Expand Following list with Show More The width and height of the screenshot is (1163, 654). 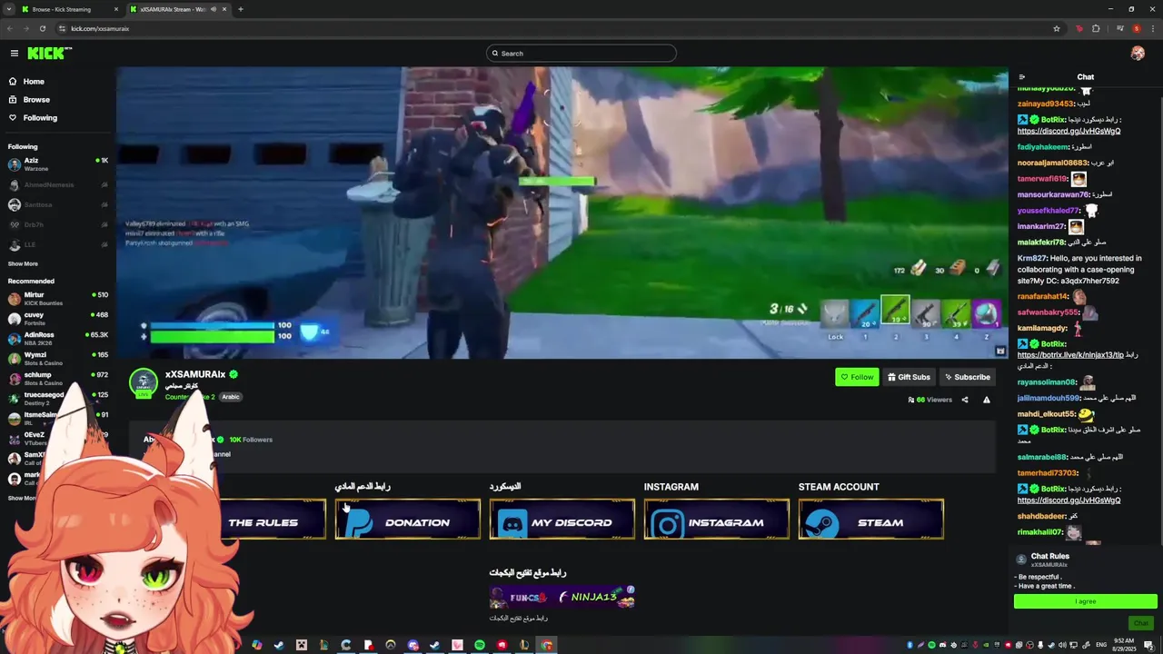pos(23,264)
